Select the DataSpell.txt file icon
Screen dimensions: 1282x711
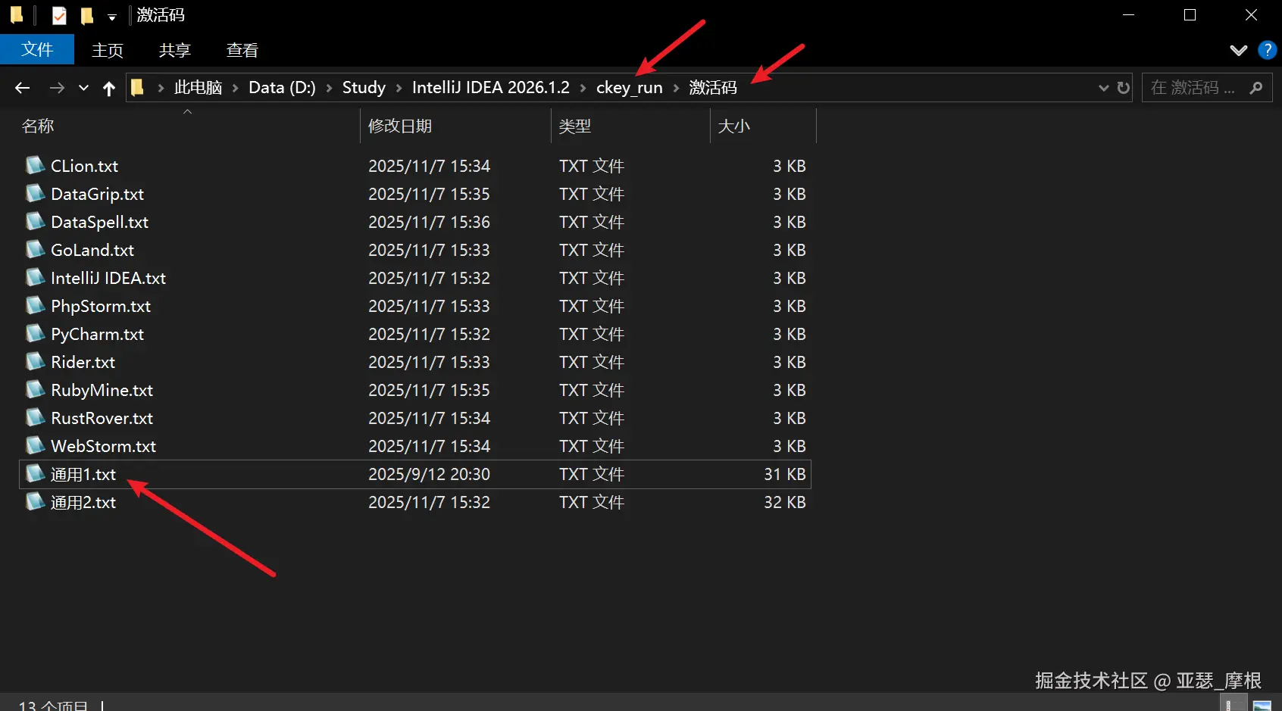tap(35, 221)
